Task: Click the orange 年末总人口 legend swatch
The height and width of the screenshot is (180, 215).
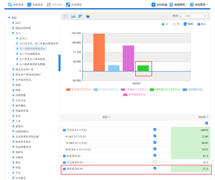Action: point(68,89)
